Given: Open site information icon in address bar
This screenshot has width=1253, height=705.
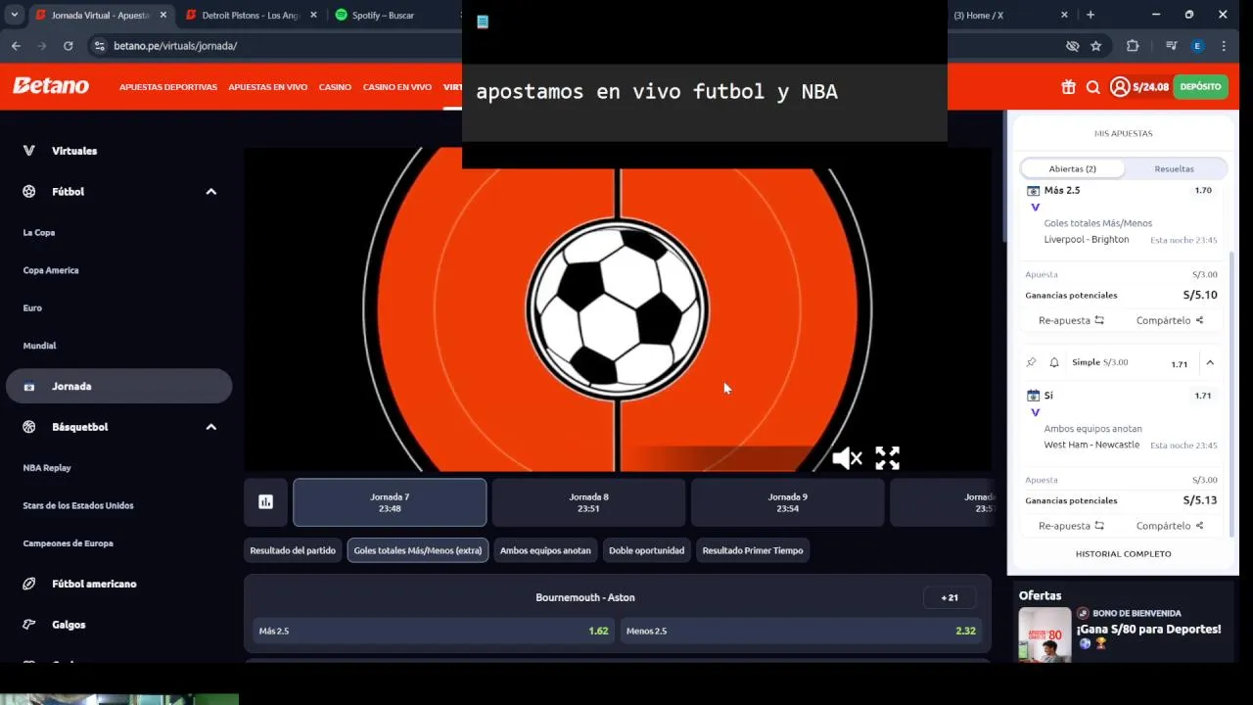Looking at the screenshot, I should click(x=99, y=46).
